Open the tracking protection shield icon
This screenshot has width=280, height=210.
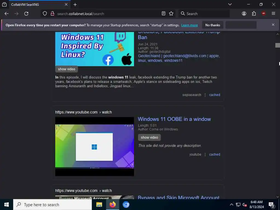coord(45,14)
